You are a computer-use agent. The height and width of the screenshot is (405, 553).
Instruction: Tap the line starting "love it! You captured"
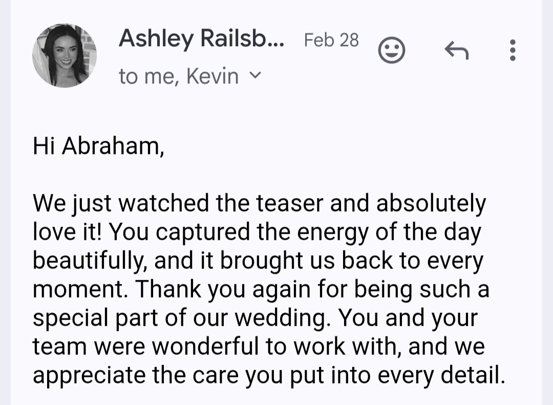[x=257, y=232]
